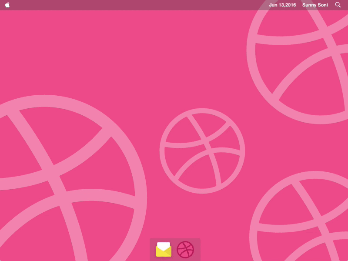Click the center ball's outer ring
Image resolution: width=348 pixels, height=261 pixels.
162,151
